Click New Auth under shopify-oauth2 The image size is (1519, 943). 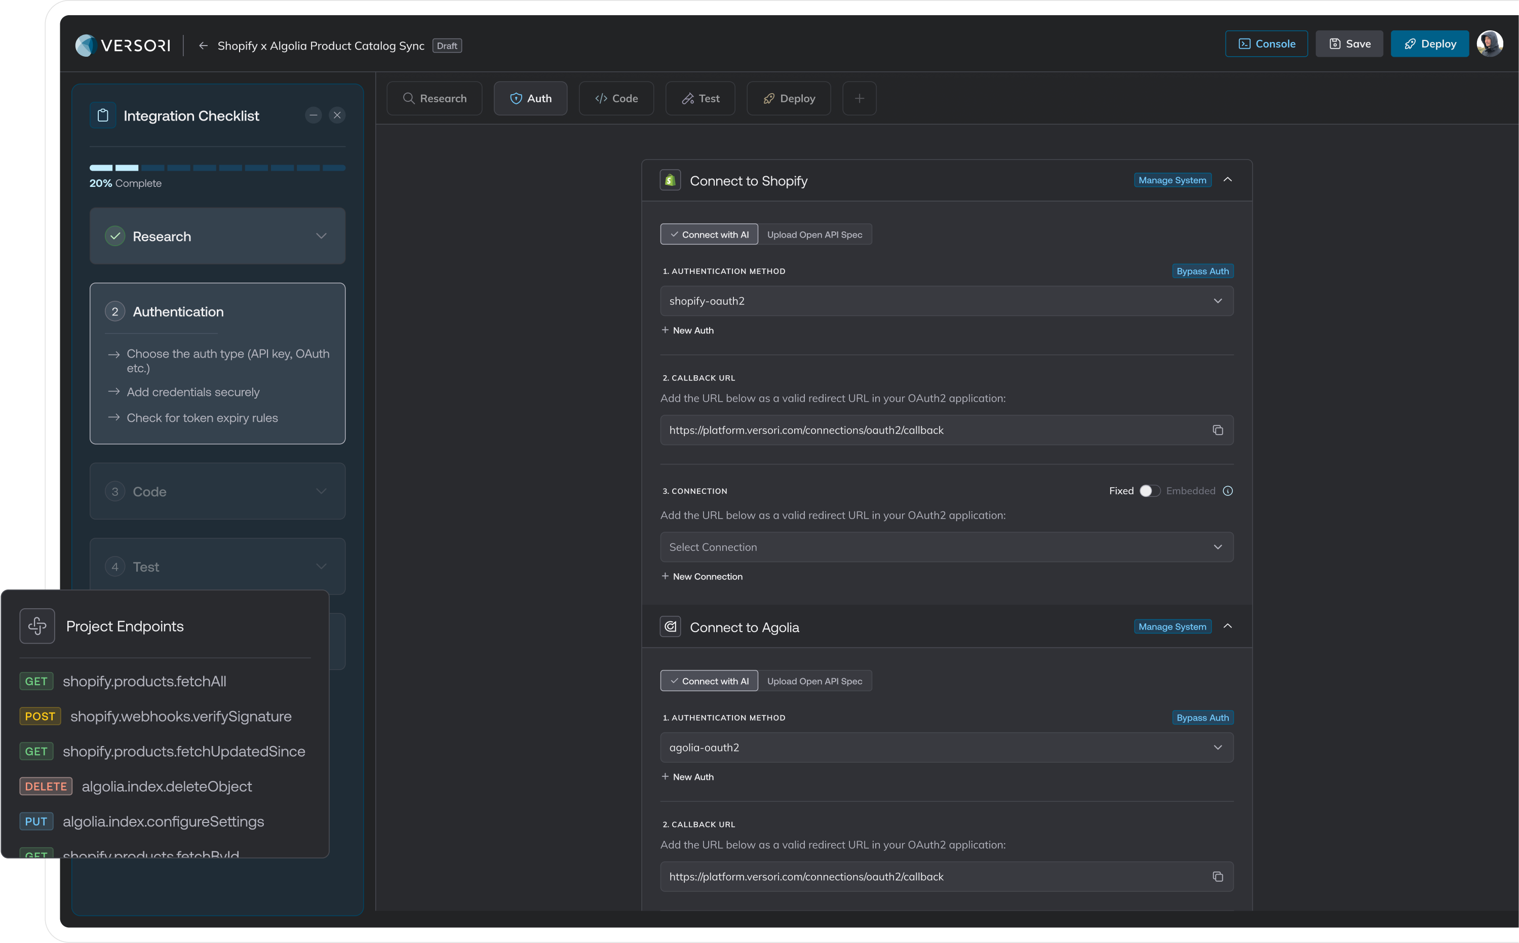click(x=687, y=330)
